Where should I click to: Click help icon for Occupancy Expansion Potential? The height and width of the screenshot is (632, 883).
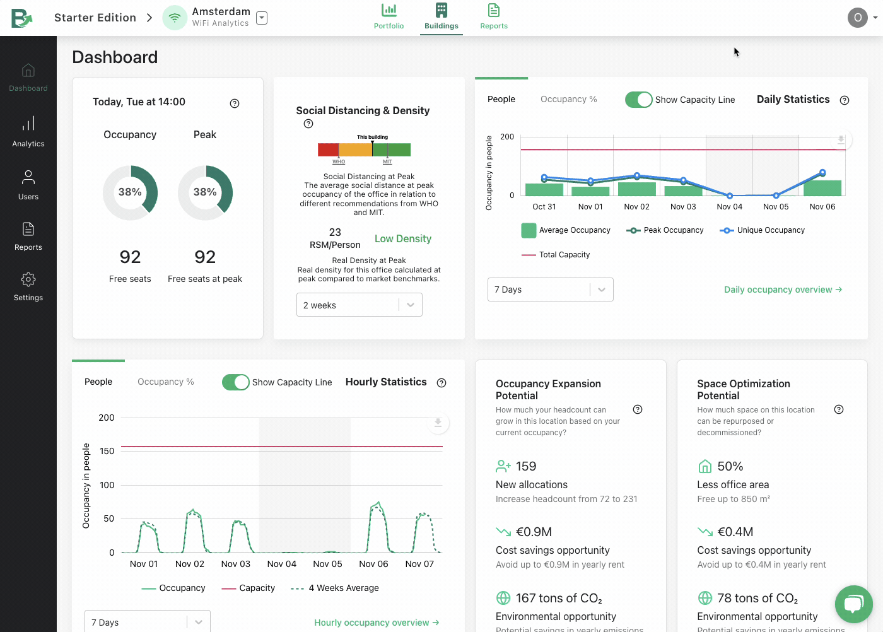(x=638, y=409)
